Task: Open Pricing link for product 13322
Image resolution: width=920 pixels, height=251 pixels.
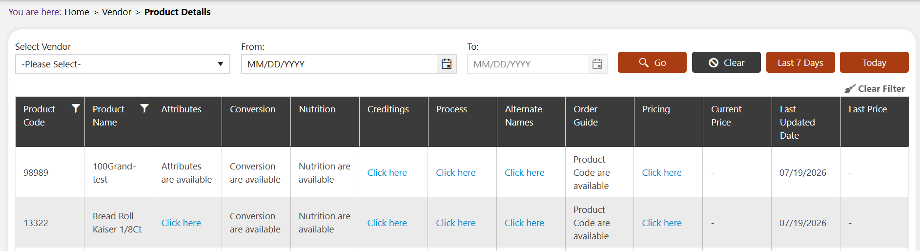Action: point(662,223)
